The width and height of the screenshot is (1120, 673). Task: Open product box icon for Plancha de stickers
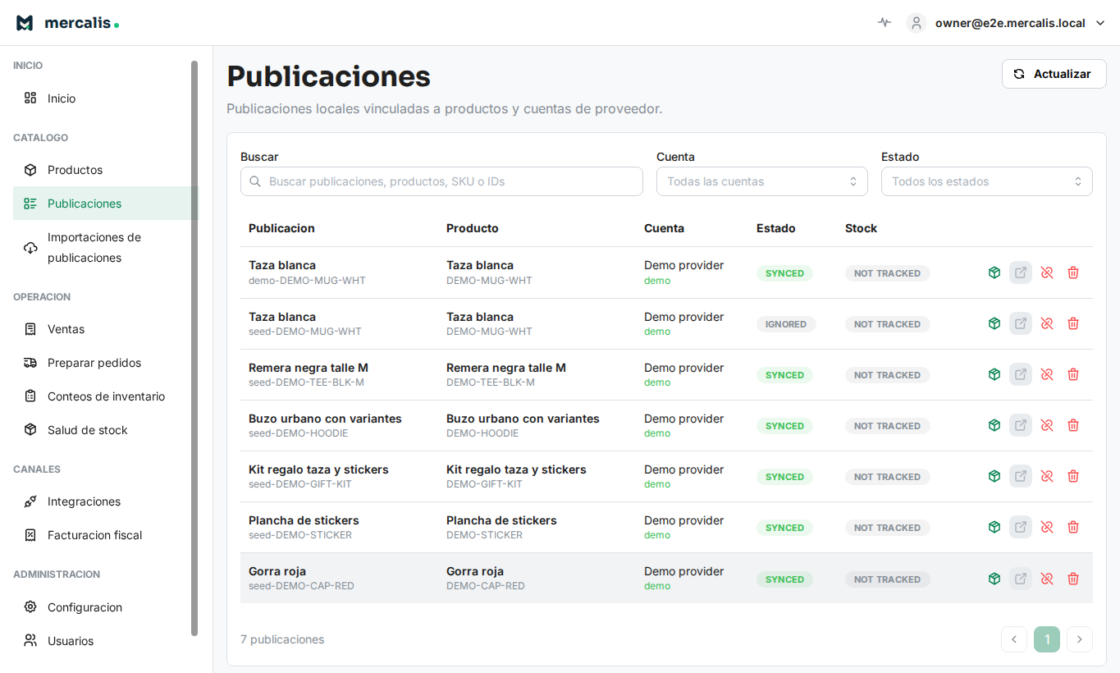point(994,527)
